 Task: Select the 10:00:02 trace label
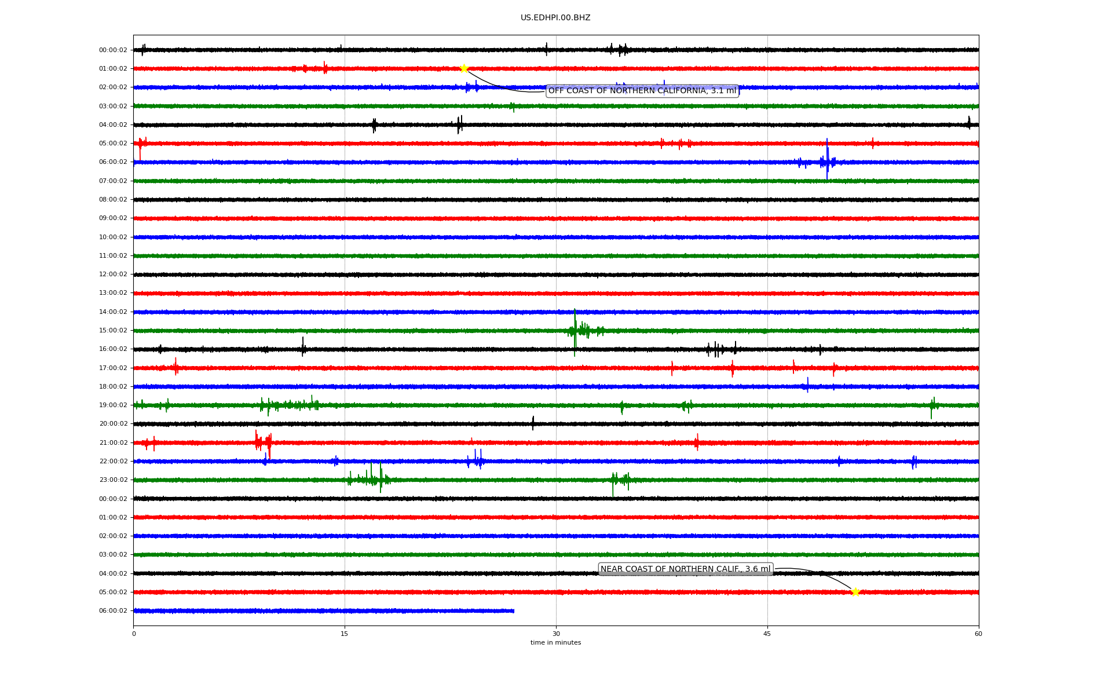[113, 237]
